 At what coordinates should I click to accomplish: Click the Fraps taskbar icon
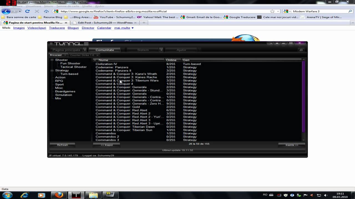(110, 195)
